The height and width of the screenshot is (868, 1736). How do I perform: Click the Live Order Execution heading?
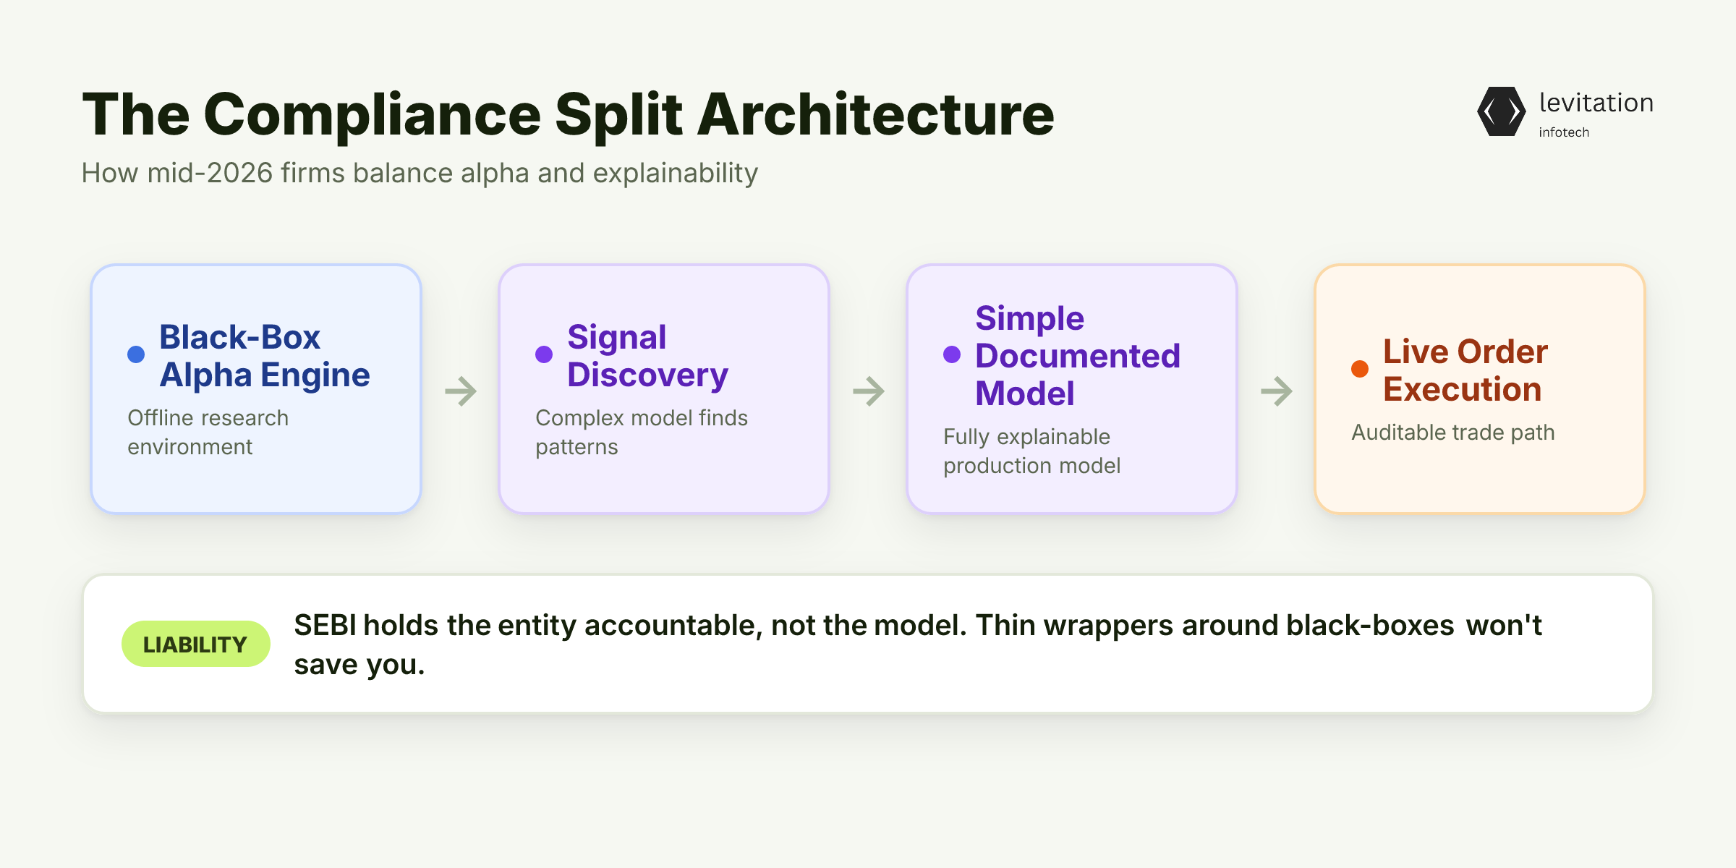[1465, 370]
